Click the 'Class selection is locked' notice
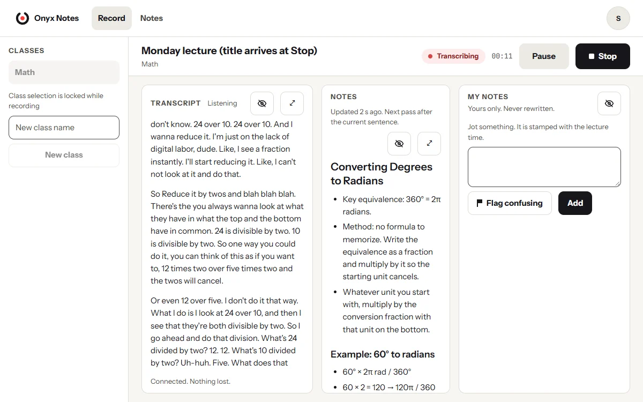Screen dimensions: 643x402 56,101
